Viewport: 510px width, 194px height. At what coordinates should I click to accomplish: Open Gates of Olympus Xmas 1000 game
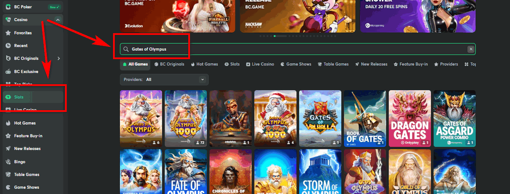(x=275, y=118)
